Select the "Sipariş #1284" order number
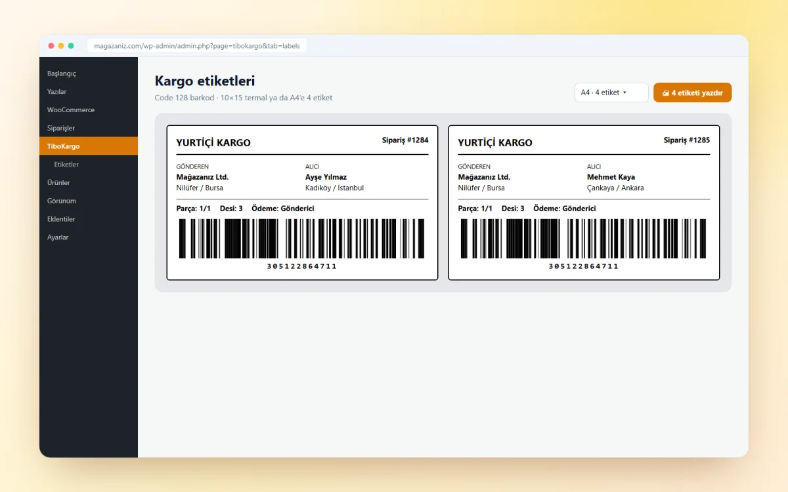This screenshot has width=788, height=492. (405, 140)
